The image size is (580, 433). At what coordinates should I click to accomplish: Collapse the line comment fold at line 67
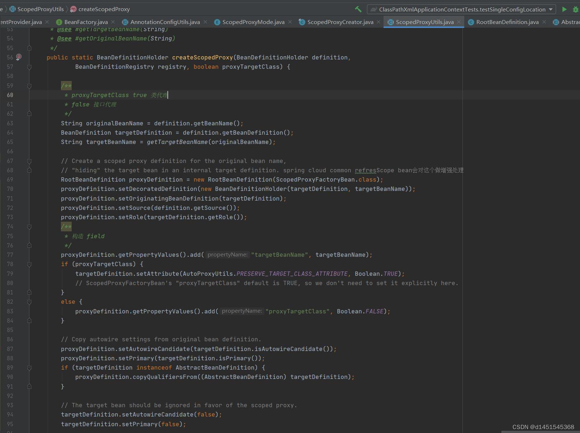click(29, 161)
